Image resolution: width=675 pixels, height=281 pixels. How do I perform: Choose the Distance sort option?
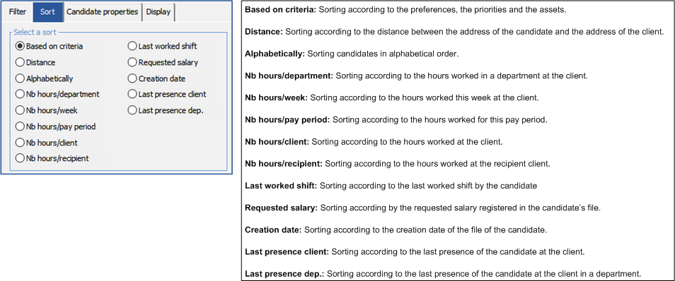pyautogui.click(x=35, y=62)
